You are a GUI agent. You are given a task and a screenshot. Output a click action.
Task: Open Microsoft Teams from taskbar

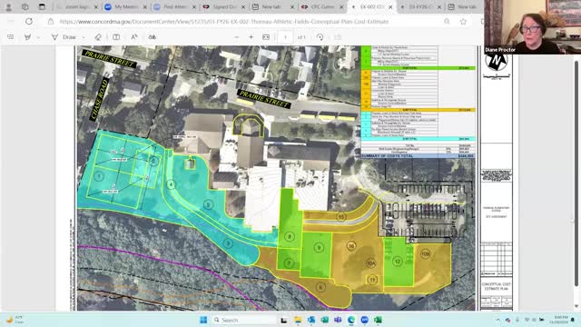338,320
